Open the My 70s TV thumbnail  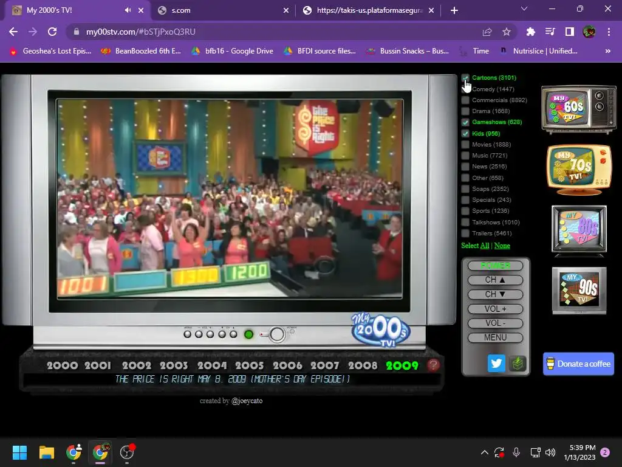[x=579, y=170]
